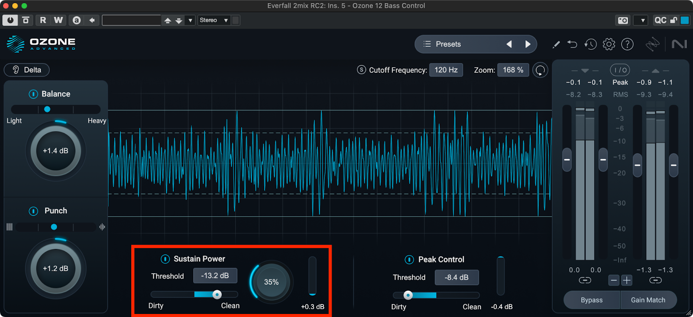Open the undo history clock icon

[x=590, y=44]
